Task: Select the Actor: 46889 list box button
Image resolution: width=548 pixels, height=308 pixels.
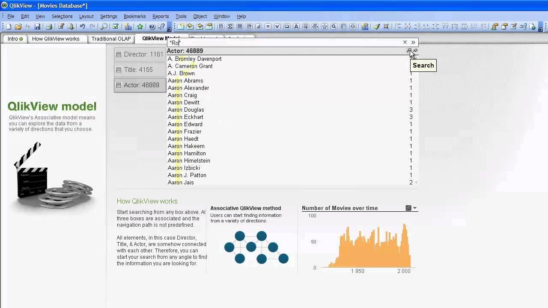Action: point(140,85)
